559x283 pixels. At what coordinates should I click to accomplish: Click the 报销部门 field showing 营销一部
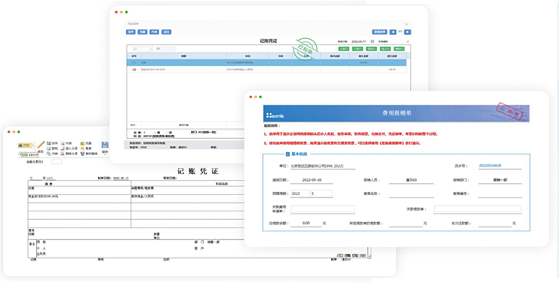point(500,180)
